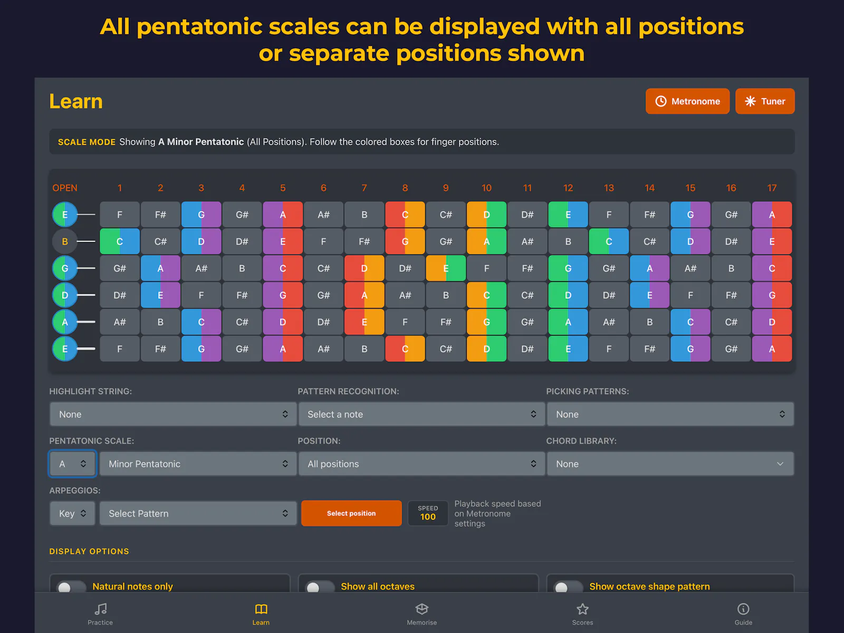Open the Minor Pentatonic scale type dropdown
Screen dimensions: 844x633
pos(198,464)
